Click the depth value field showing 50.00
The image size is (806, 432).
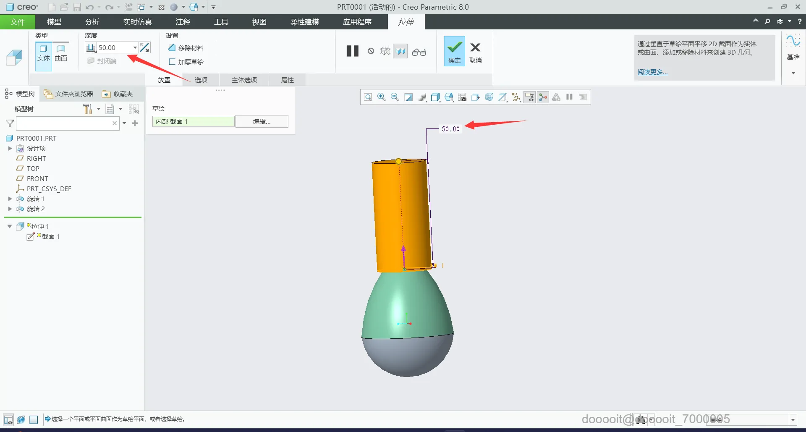[x=114, y=48]
